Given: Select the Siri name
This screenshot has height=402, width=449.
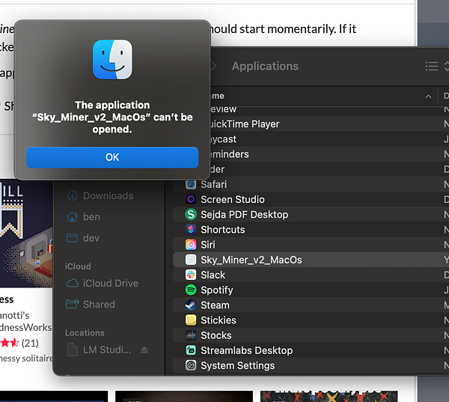Looking at the screenshot, I should pyautogui.click(x=208, y=245).
